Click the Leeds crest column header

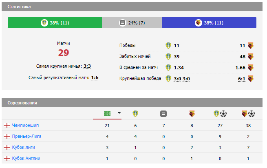point(135,114)
